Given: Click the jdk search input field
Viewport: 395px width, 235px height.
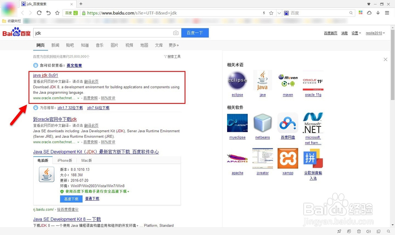Looking at the screenshot, I should pos(103,33).
